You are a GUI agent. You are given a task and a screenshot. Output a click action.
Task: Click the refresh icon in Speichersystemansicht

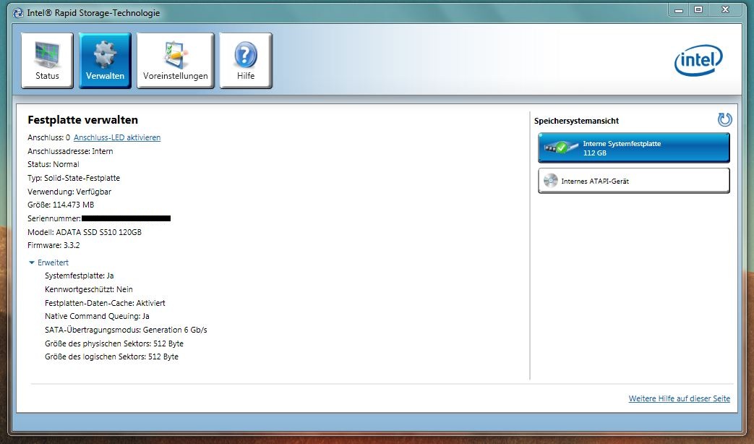[x=724, y=119]
